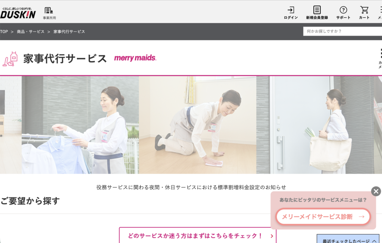The width and height of the screenshot is (382, 243).
Task: Go to TOP in breadcrumb
Action: [x=4, y=32]
